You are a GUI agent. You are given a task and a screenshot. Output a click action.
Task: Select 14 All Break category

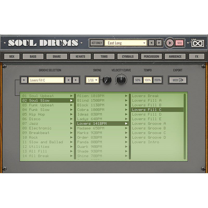(48, 156)
